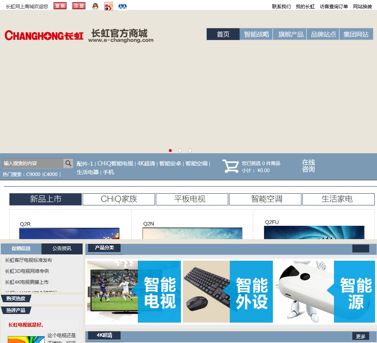Switch to the 平板电视 tab
The width and height of the screenshot is (377, 343).
pyautogui.click(x=192, y=199)
